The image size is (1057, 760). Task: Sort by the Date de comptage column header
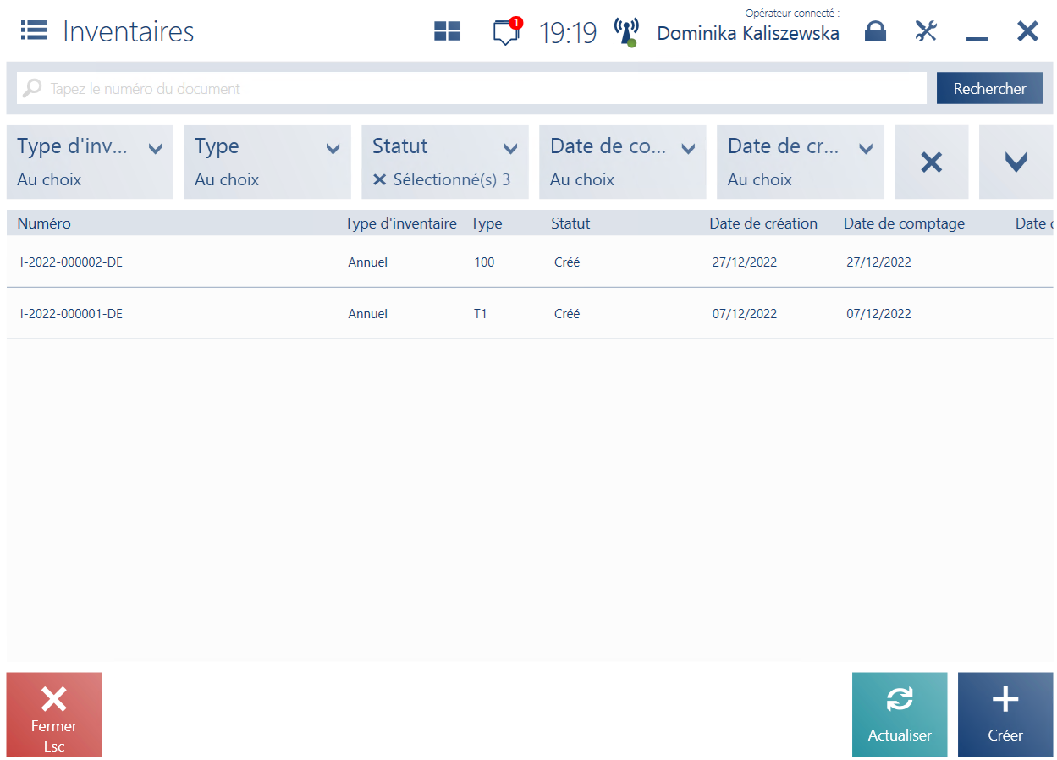click(904, 223)
